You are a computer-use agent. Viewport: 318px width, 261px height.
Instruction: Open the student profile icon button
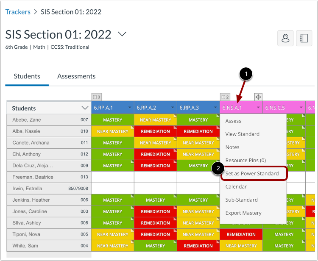[x=285, y=38]
